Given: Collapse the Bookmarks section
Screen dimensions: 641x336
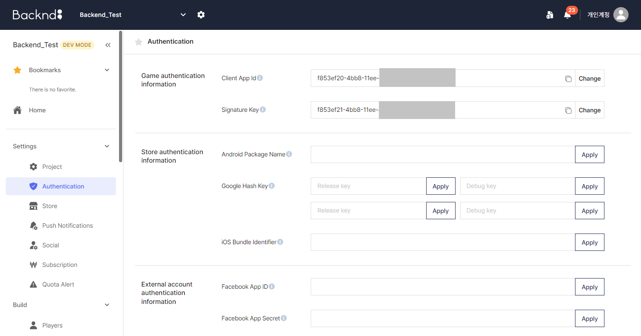Looking at the screenshot, I should point(107,70).
